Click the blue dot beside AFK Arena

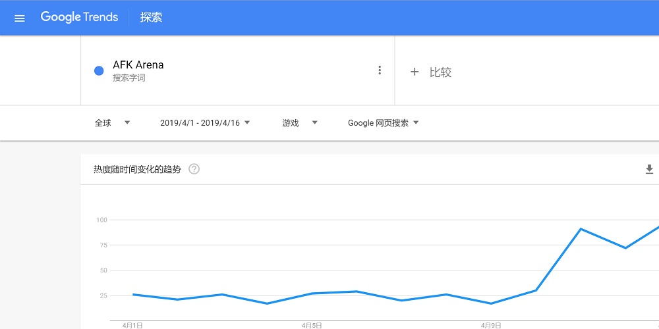[x=99, y=71]
